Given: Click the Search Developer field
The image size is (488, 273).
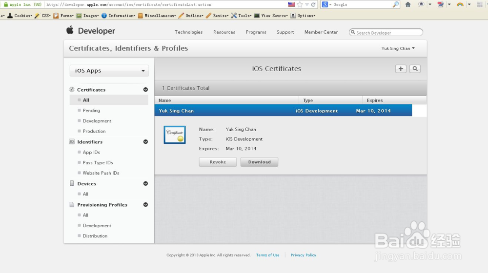Looking at the screenshot, I should tap(386, 32).
